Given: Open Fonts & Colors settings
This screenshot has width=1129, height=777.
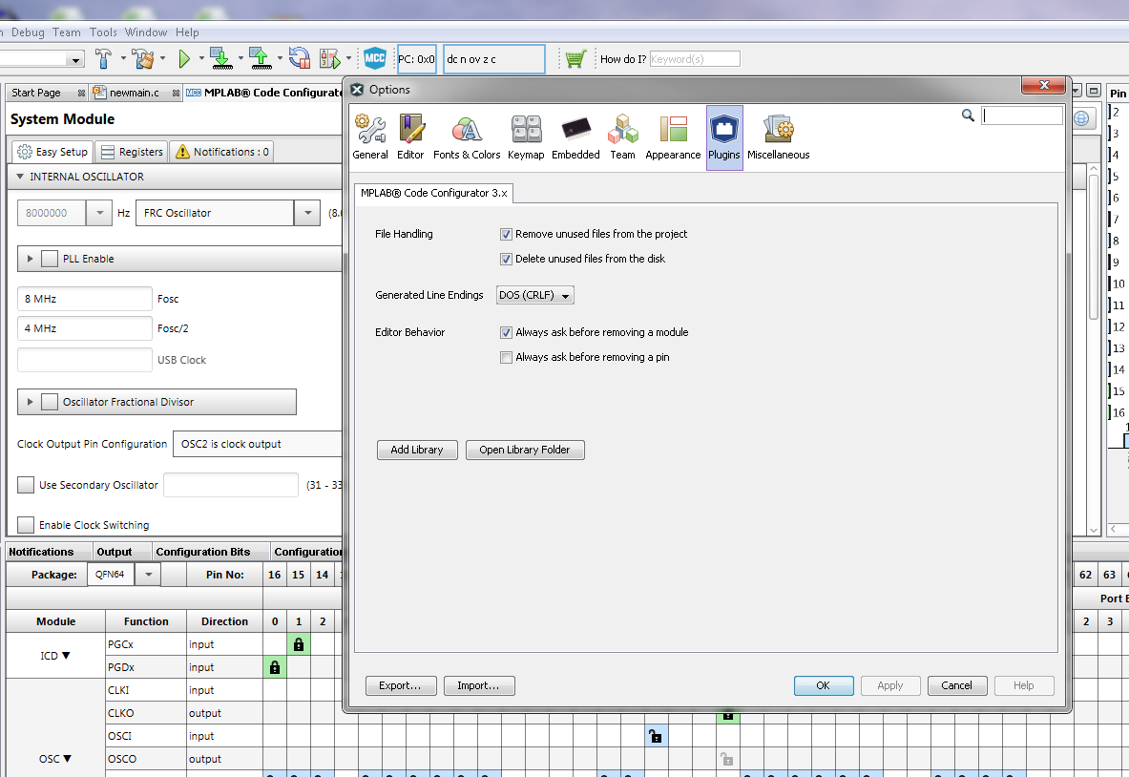Looking at the screenshot, I should coord(467,134).
